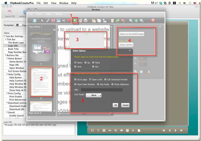Choose the Open a link action
This screenshot has height=141, width=201.
pyautogui.click(x=90, y=80)
